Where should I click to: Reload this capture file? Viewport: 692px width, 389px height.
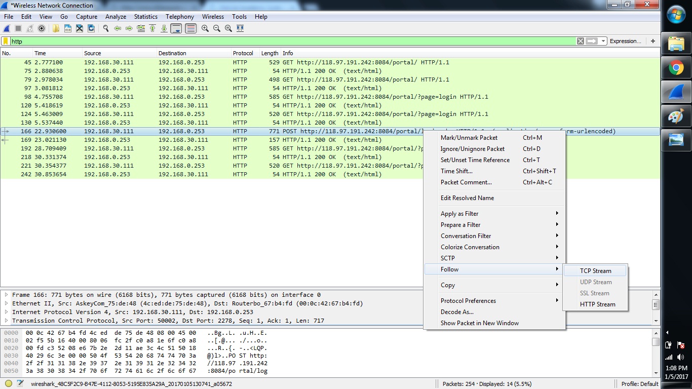[91, 28]
